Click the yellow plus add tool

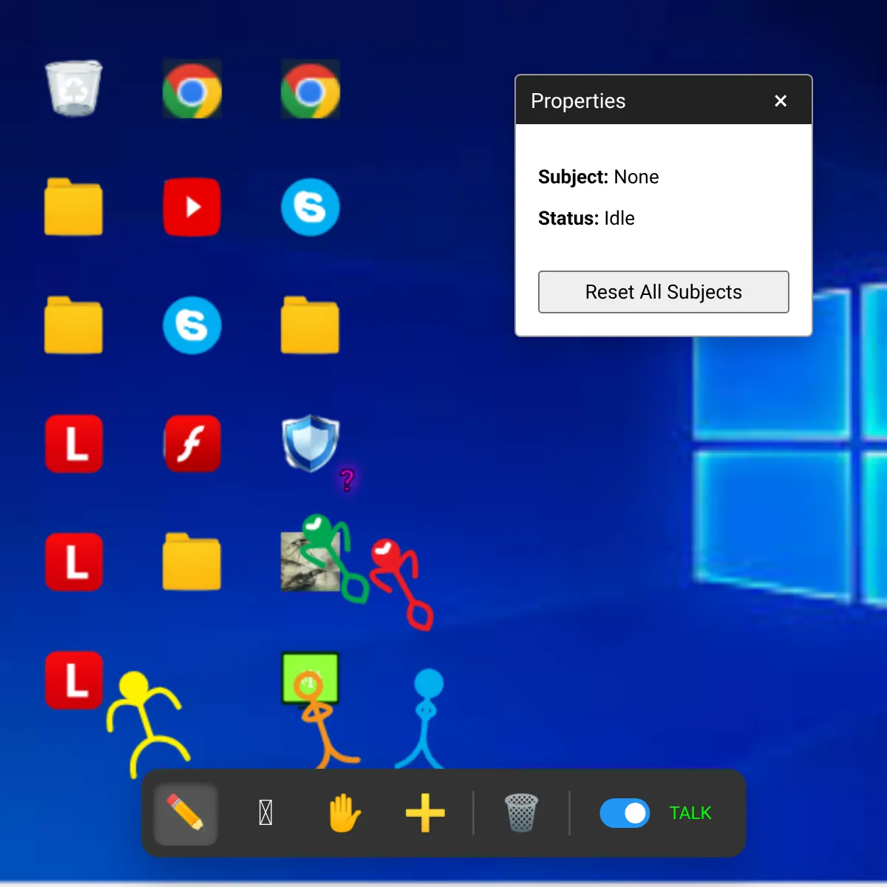point(425,813)
